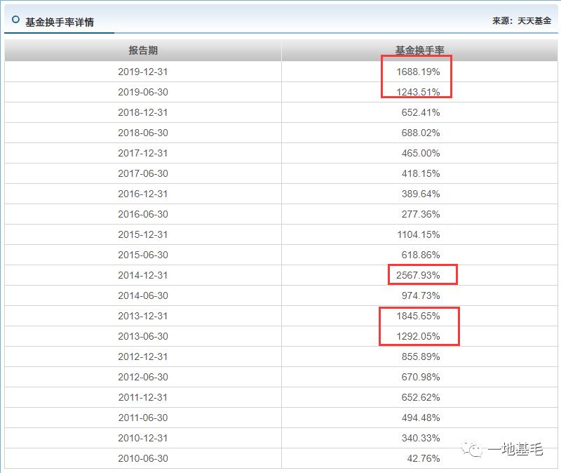Select the 2014-06-30 report date cell
This screenshot has height=473, width=561.
(143, 295)
